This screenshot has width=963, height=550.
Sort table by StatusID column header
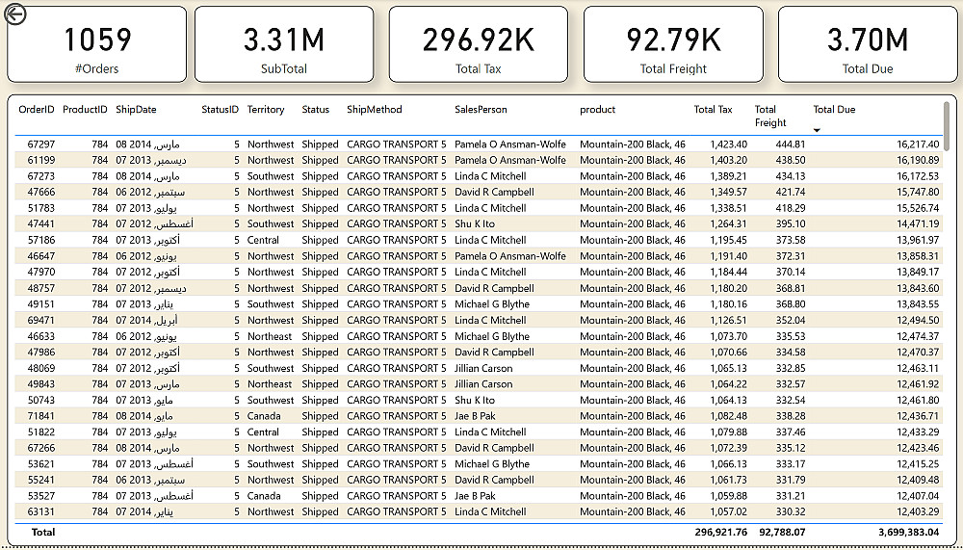[220, 110]
